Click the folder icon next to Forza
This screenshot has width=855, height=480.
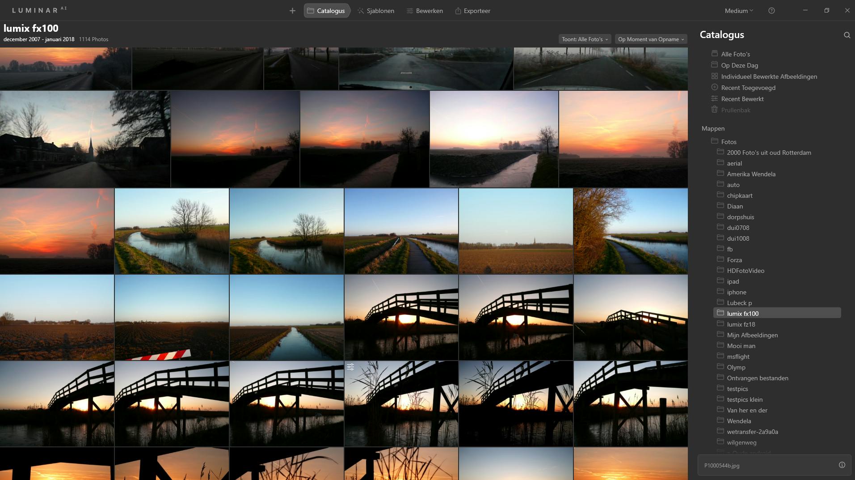click(720, 259)
